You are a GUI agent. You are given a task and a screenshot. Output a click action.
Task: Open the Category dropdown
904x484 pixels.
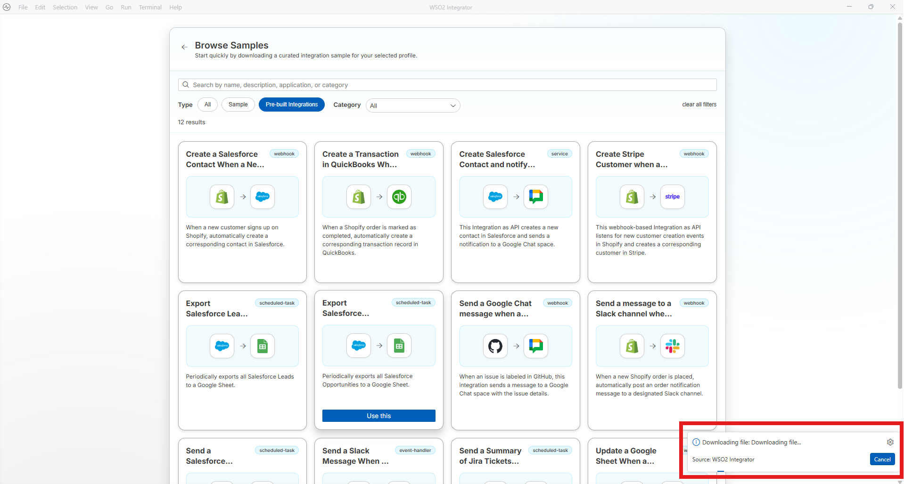413,105
